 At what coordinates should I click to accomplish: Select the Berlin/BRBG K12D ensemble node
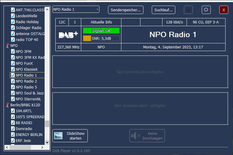click(x=25, y=105)
